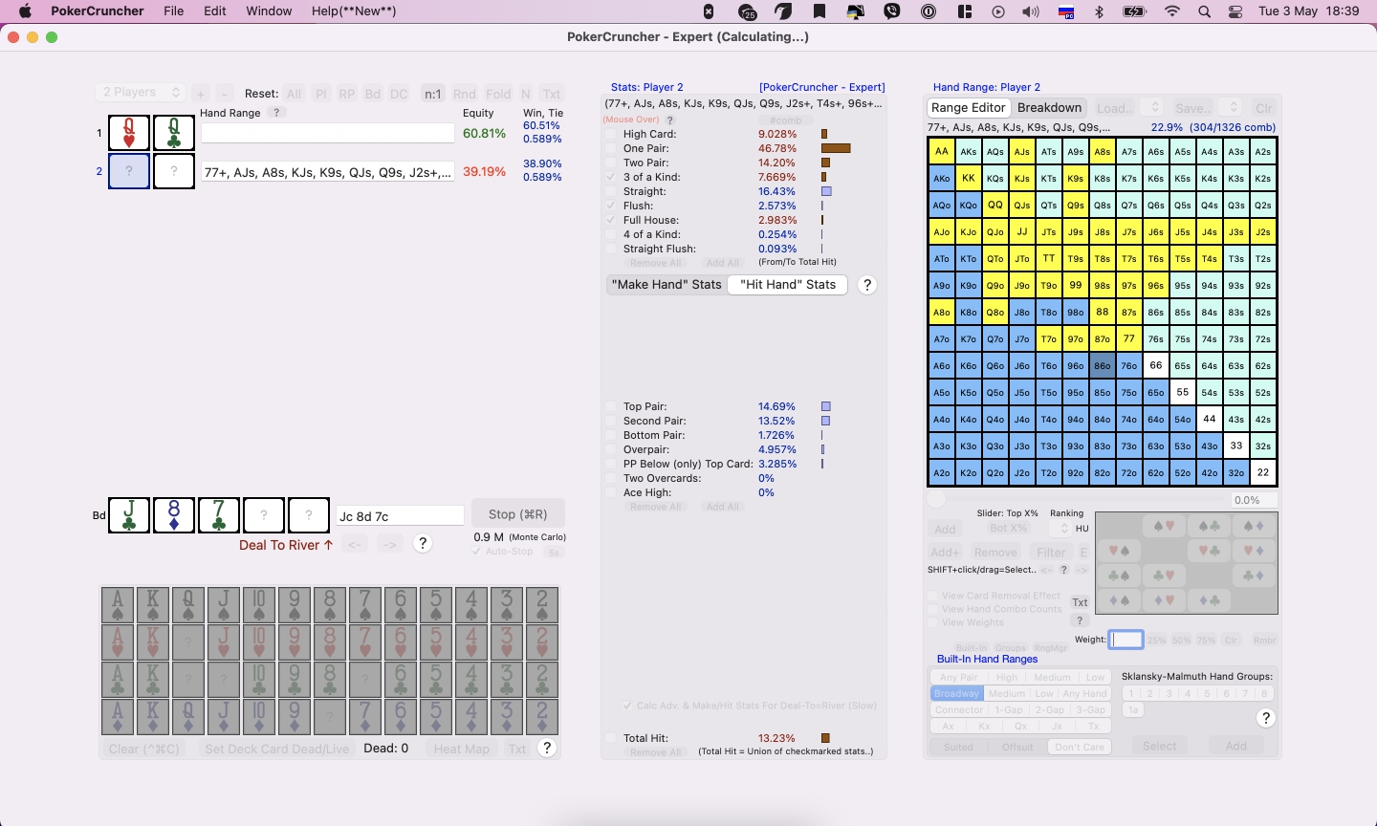
Task: Open the Ranking HU stepper dropdown
Action: 1063,529
